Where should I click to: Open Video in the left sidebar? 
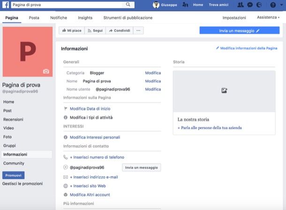tap(8, 128)
